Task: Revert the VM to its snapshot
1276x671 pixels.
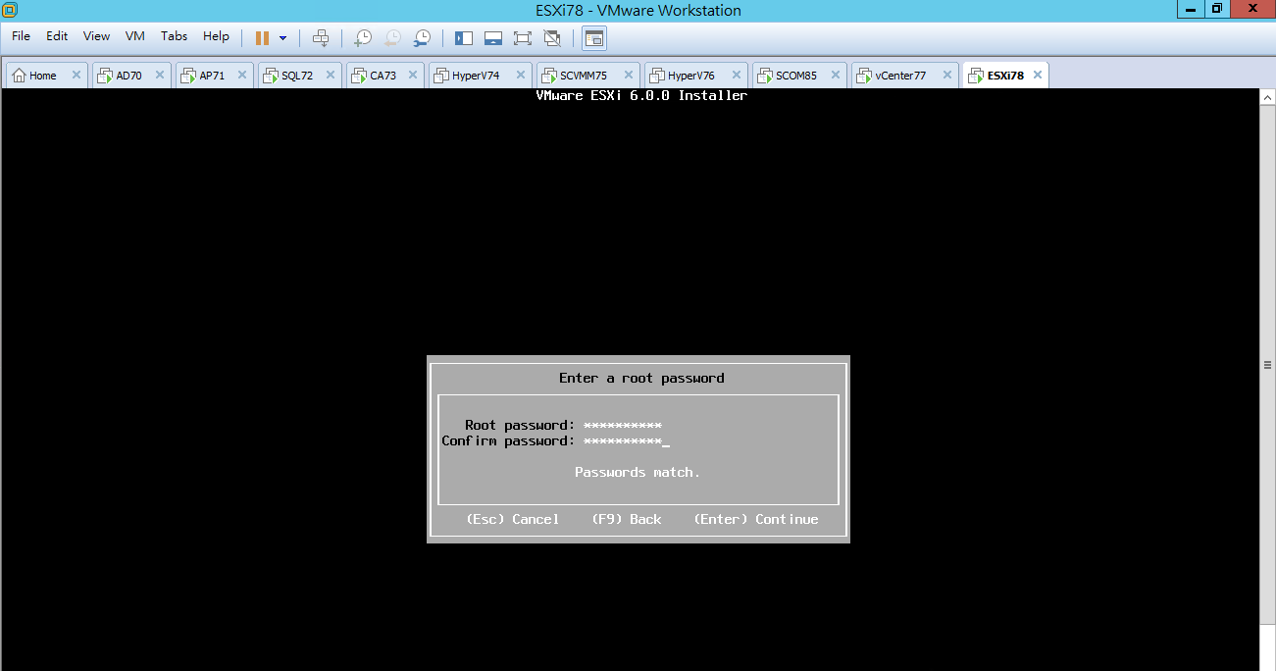Action: point(392,38)
